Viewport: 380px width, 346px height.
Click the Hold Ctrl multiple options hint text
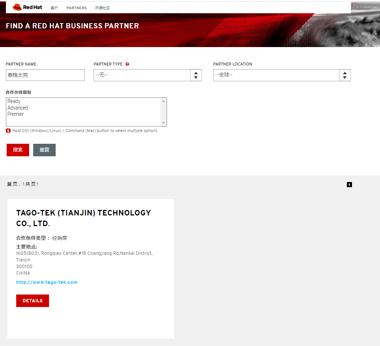pos(85,131)
